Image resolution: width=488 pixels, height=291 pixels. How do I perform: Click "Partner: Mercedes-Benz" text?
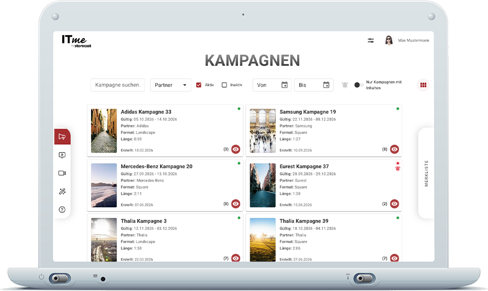click(x=142, y=181)
